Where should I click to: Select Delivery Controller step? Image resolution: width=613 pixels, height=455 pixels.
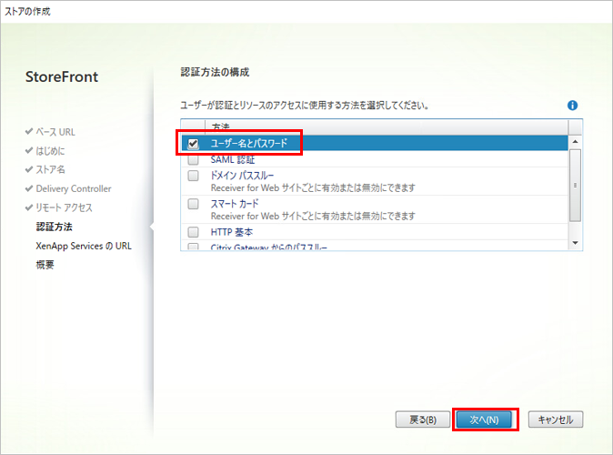coord(74,188)
